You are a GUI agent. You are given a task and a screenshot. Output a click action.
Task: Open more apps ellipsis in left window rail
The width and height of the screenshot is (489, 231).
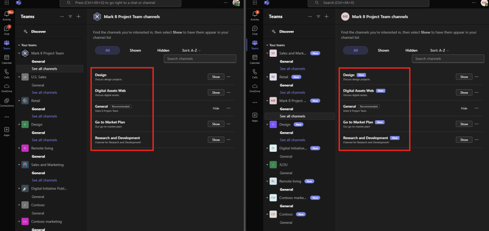tap(7, 117)
